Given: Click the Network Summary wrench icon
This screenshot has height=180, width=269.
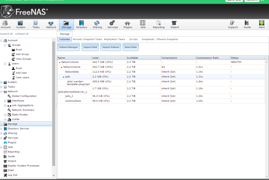Looking at the screenshot, I should pyautogui.click(x=9, y=110).
